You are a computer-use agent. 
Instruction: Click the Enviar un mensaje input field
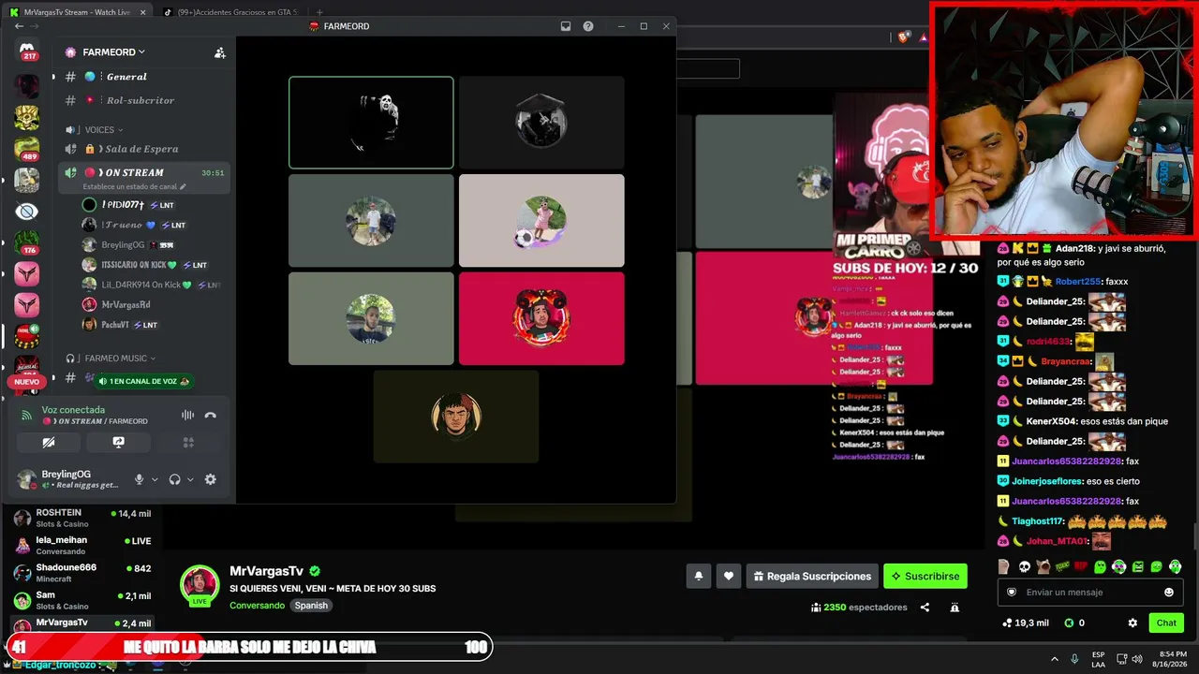coord(1090,593)
